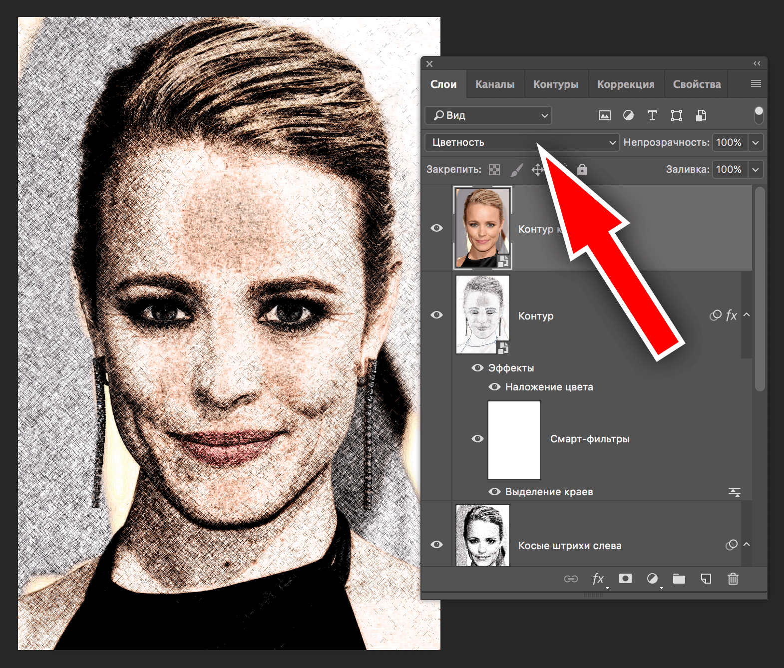Close the Layers panel with X
The width and height of the screenshot is (784, 668).
click(429, 64)
